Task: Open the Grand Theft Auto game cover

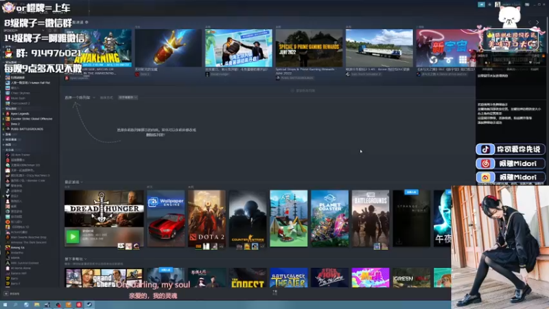Action: (x=104, y=277)
